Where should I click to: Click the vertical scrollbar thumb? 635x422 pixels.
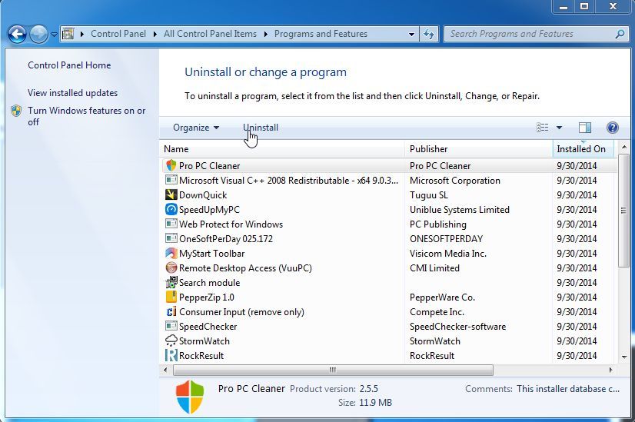click(x=623, y=210)
